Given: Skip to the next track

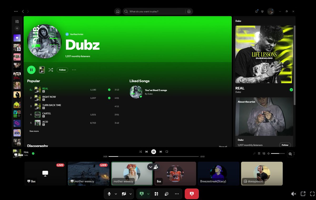Looking at the screenshot, I should (x=161, y=152).
